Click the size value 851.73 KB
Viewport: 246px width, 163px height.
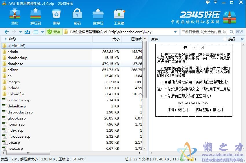[111, 70]
